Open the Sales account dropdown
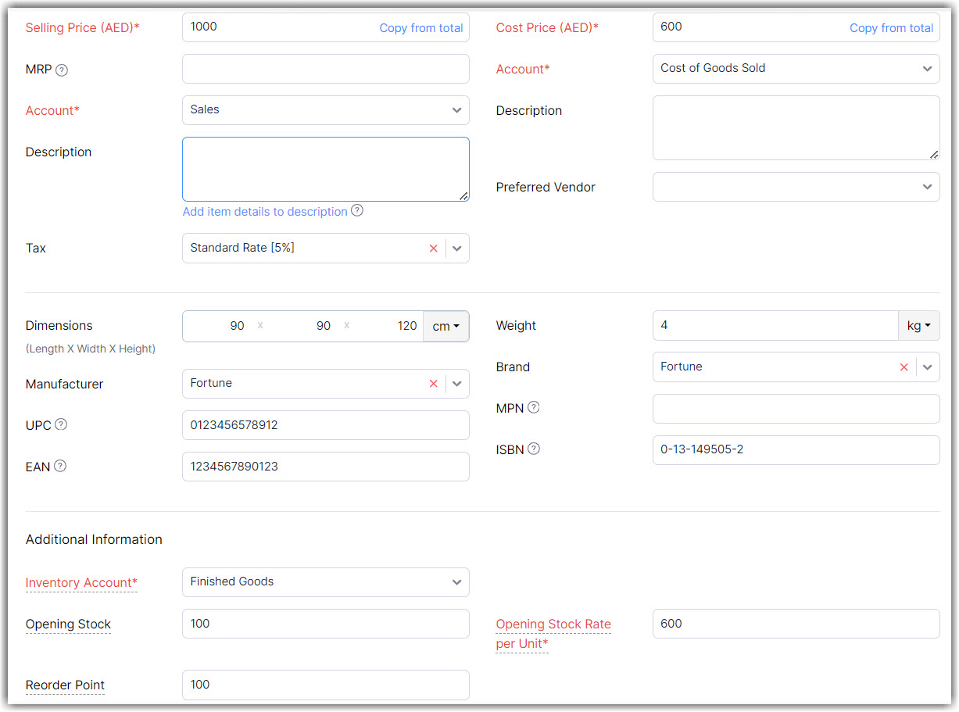The image size is (959, 712). coord(456,110)
